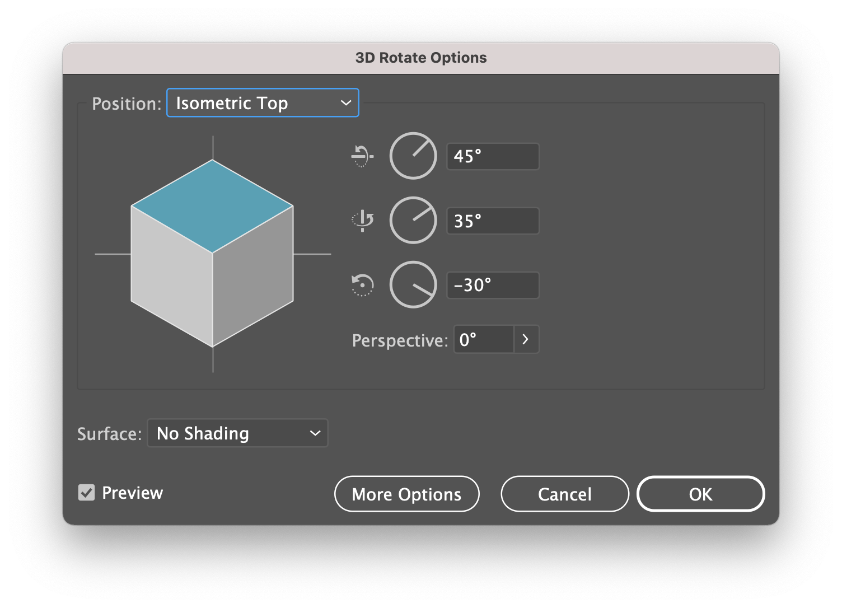
Task: Click the More Options button
Action: coord(407,494)
